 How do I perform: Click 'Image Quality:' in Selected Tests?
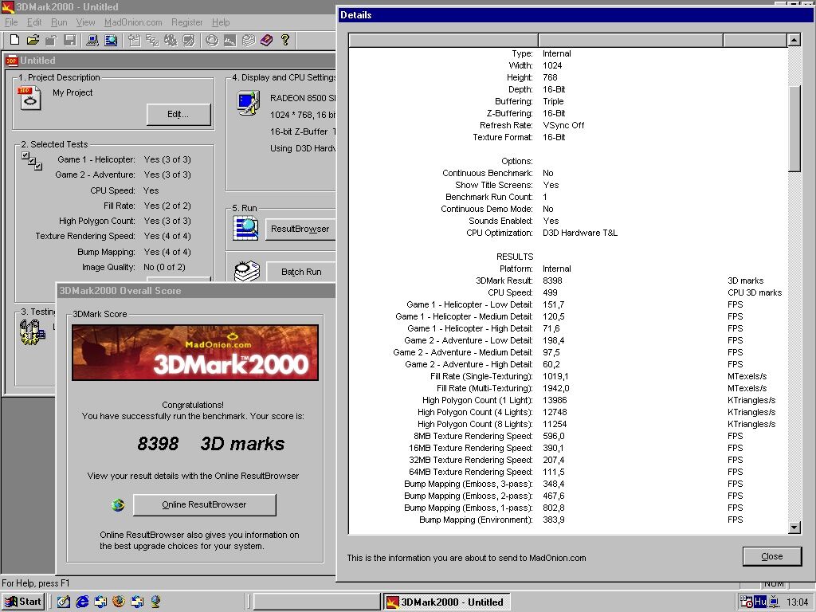pyautogui.click(x=108, y=267)
